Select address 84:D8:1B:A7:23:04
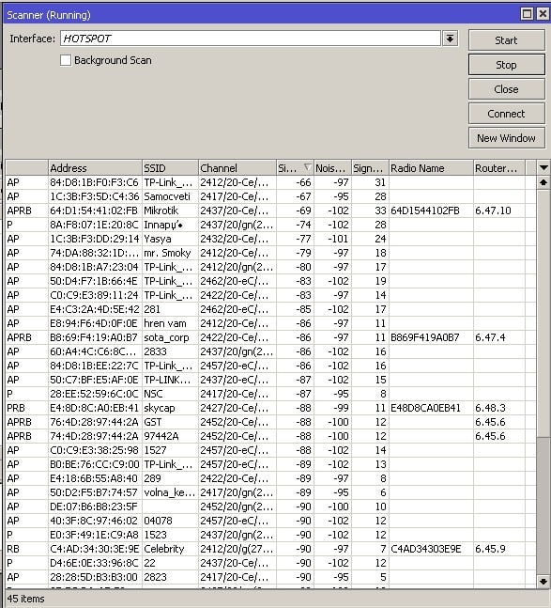Image resolution: width=551 pixels, height=608 pixels. [x=94, y=267]
